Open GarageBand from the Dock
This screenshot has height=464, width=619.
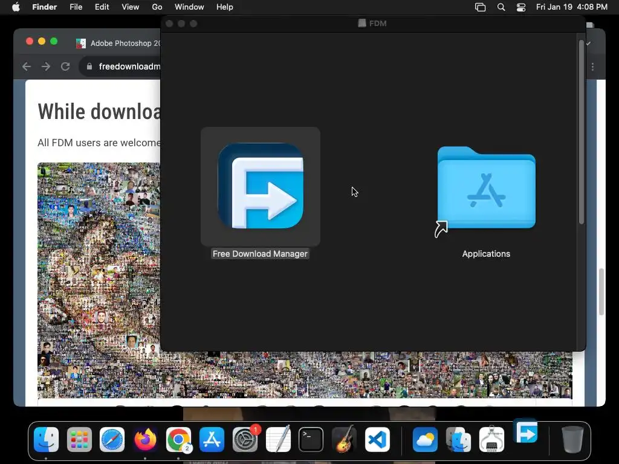coord(344,439)
